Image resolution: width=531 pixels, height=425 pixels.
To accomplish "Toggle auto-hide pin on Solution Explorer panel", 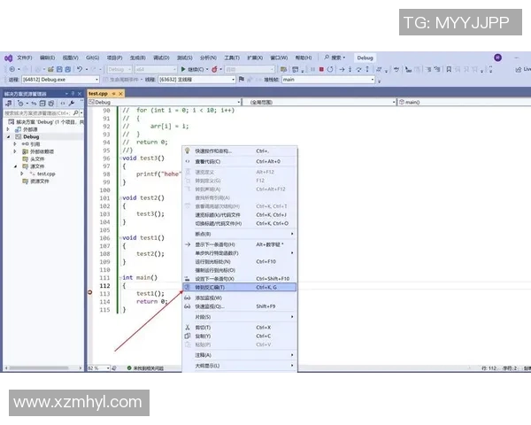I will (x=73, y=92).
